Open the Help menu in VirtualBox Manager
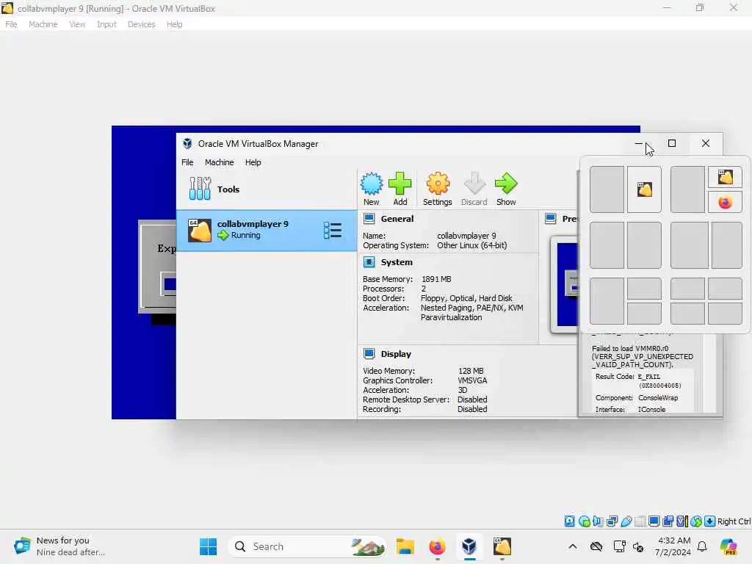Viewport: 752px width, 564px height. tap(253, 162)
